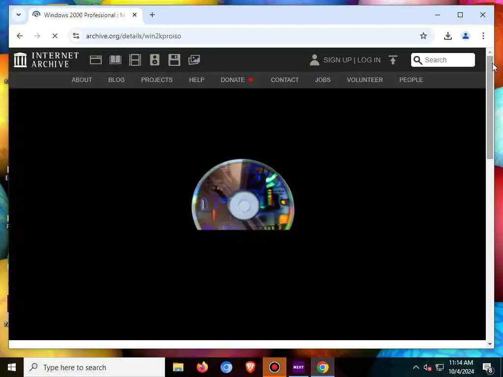
Task: Click the address bar URL archive.org/details/win2kproiso
Action: (x=134, y=36)
